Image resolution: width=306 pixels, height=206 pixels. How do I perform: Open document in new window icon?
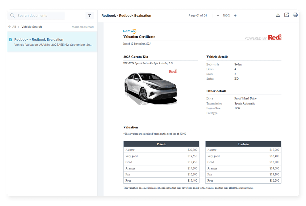(x=286, y=15)
